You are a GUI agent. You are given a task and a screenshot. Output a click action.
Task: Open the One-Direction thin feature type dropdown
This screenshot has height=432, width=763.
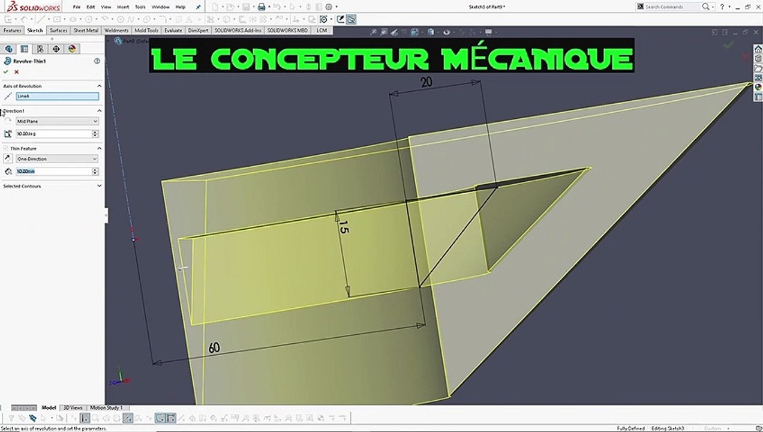pyautogui.click(x=57, y=159)
